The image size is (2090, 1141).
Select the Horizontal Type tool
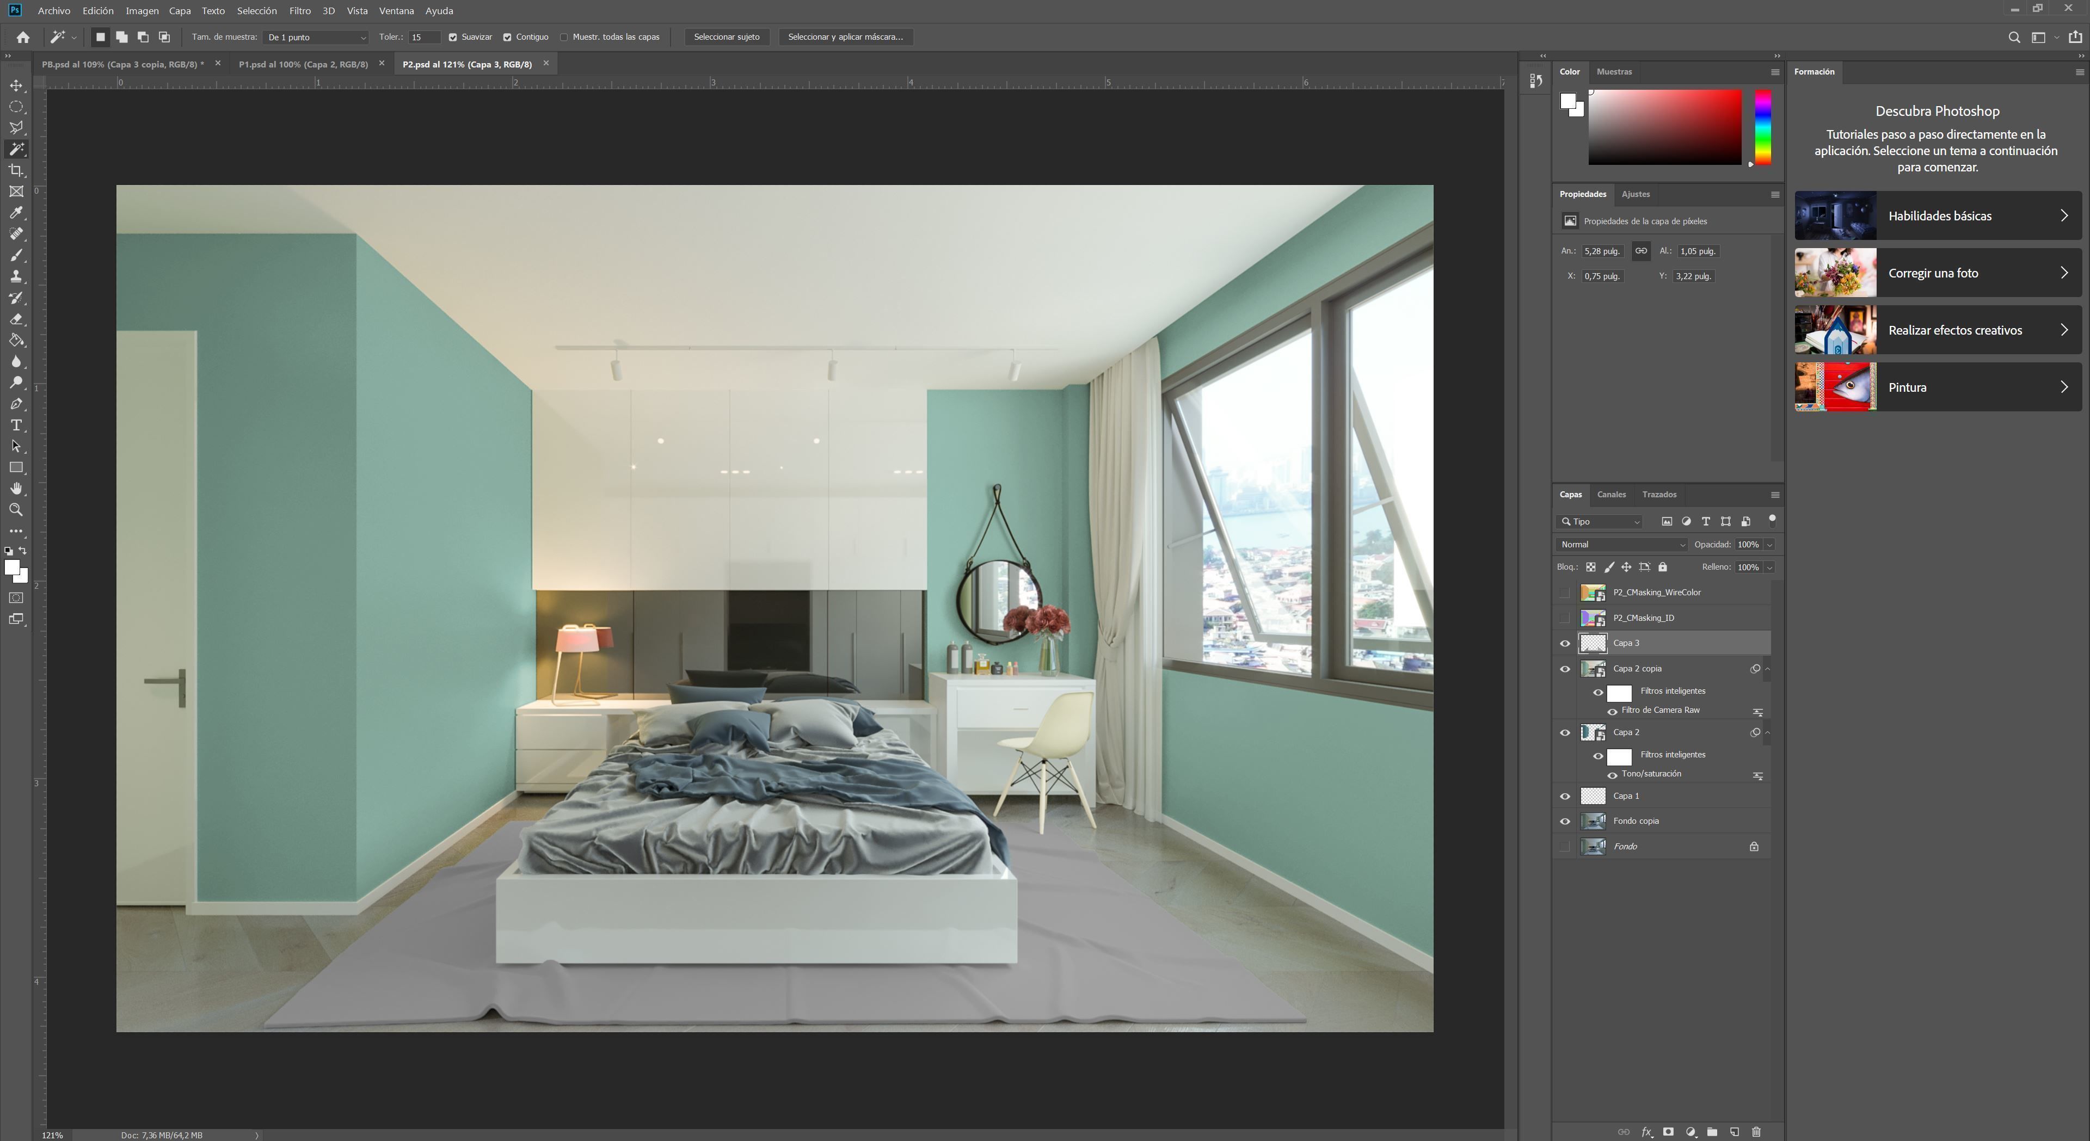tap(16, 425)
